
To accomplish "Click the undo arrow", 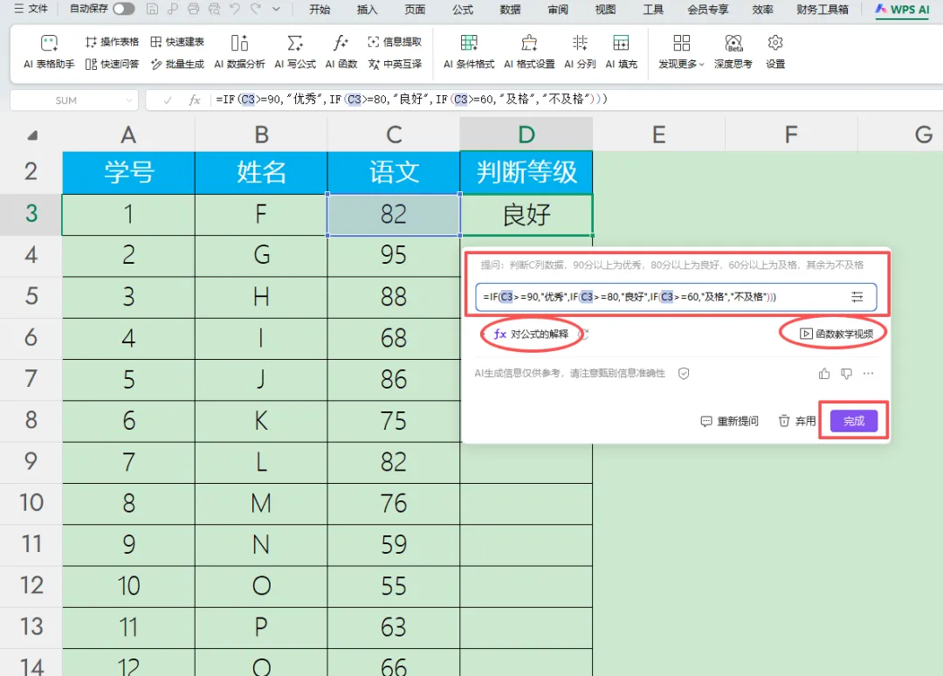I will tap(235, 9).
